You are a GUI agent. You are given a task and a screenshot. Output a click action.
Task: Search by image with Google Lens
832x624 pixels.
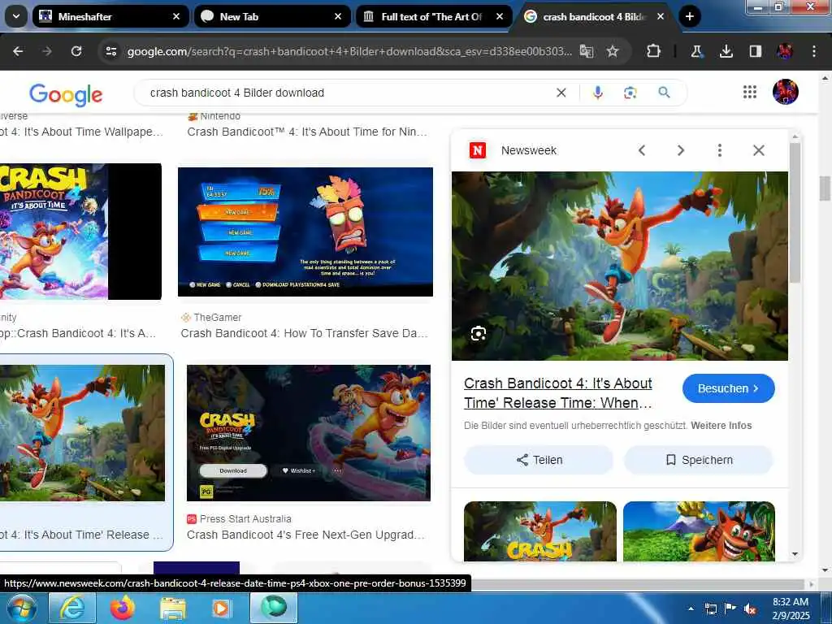(630, 93)
